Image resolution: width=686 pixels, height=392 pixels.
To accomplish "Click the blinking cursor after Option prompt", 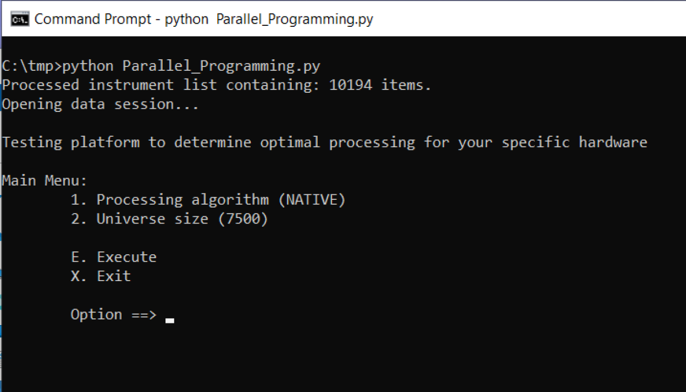I will point(170,320).
